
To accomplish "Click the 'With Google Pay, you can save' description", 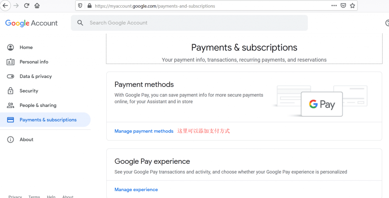I will coord(189,98).
